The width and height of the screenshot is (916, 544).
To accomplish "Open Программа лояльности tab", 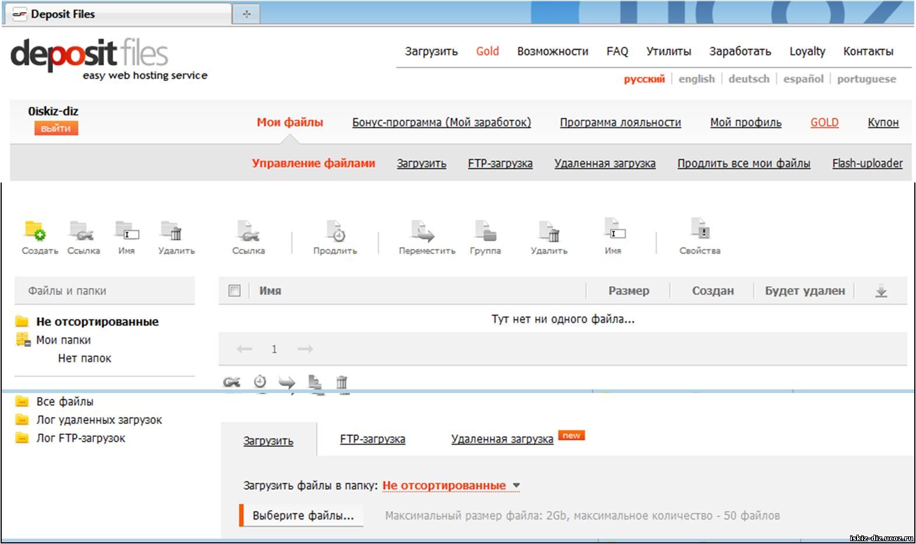I will tap(620, 122).
